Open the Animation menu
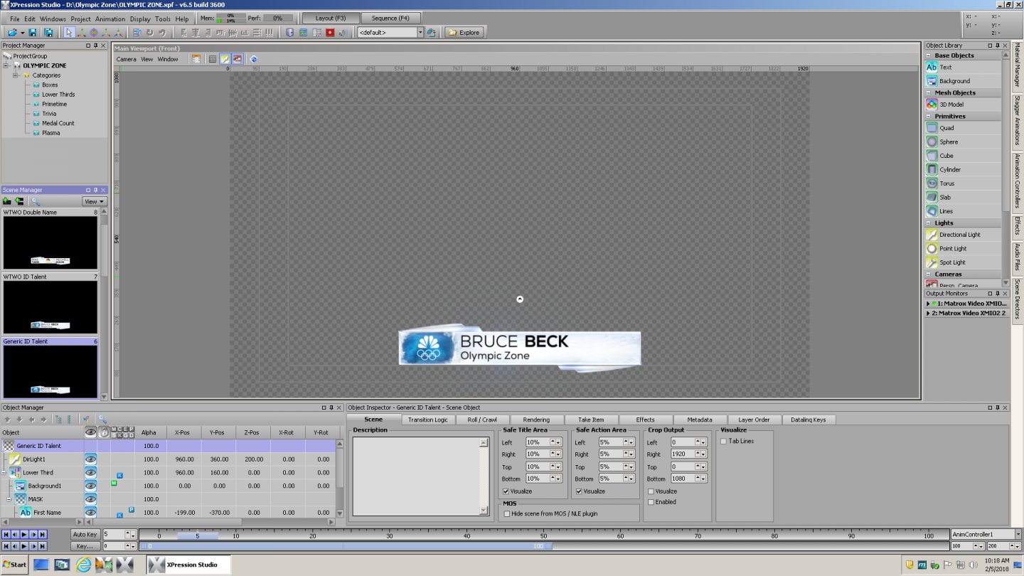This screenshot has width=1024, height=576. [110, 19]
